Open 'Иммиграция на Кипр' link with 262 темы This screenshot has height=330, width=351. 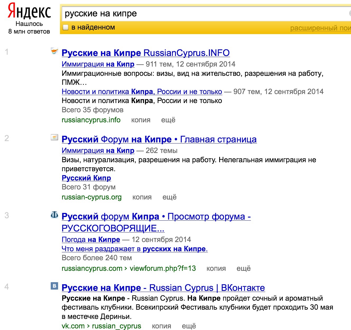[98, 151]
